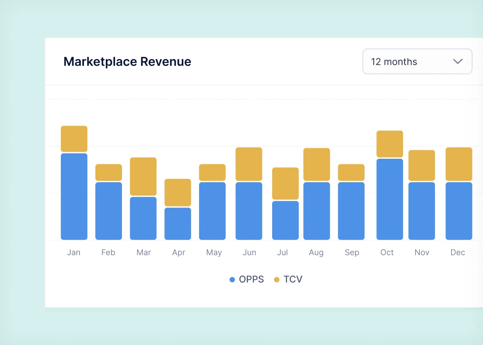Select the blue OPPS bar for Jul
The image size is (483, 345).
pyautogui.click(x=285, y=220)
